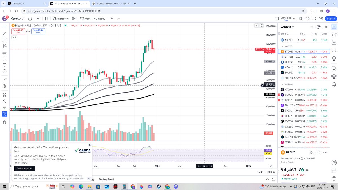Screen dimensions: 338x190
Task: Toggle hide all drawings eye tool
Action: (x=5, y=114)
